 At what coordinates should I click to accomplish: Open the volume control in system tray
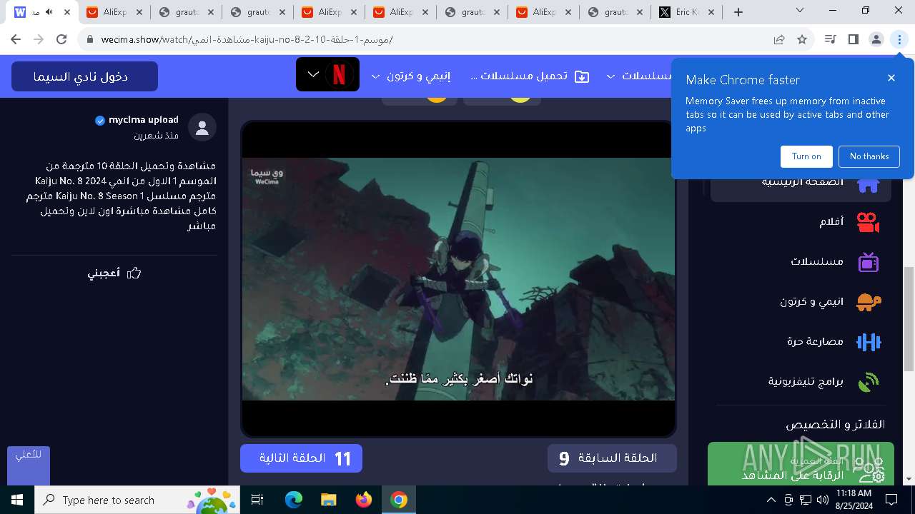pyautogui.click(x=822, y=499)
